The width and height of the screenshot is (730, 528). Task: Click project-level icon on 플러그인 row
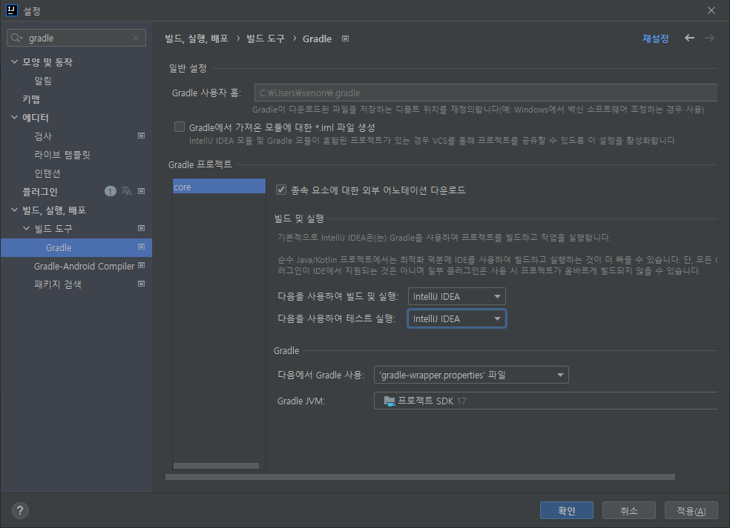pos(141,191)
